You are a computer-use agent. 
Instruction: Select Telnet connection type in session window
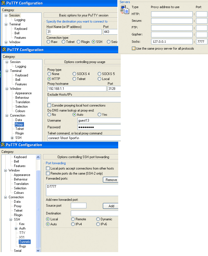(x=63, y=42)
